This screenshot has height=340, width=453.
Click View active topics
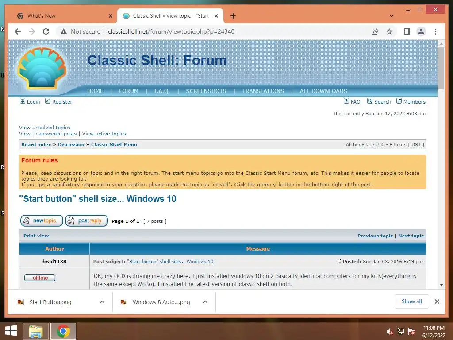pos(104,134)
